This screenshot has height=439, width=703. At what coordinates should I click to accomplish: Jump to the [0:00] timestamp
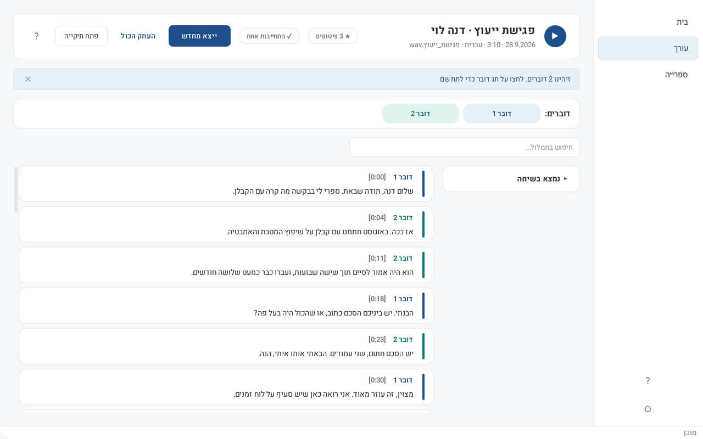(377, 177)
